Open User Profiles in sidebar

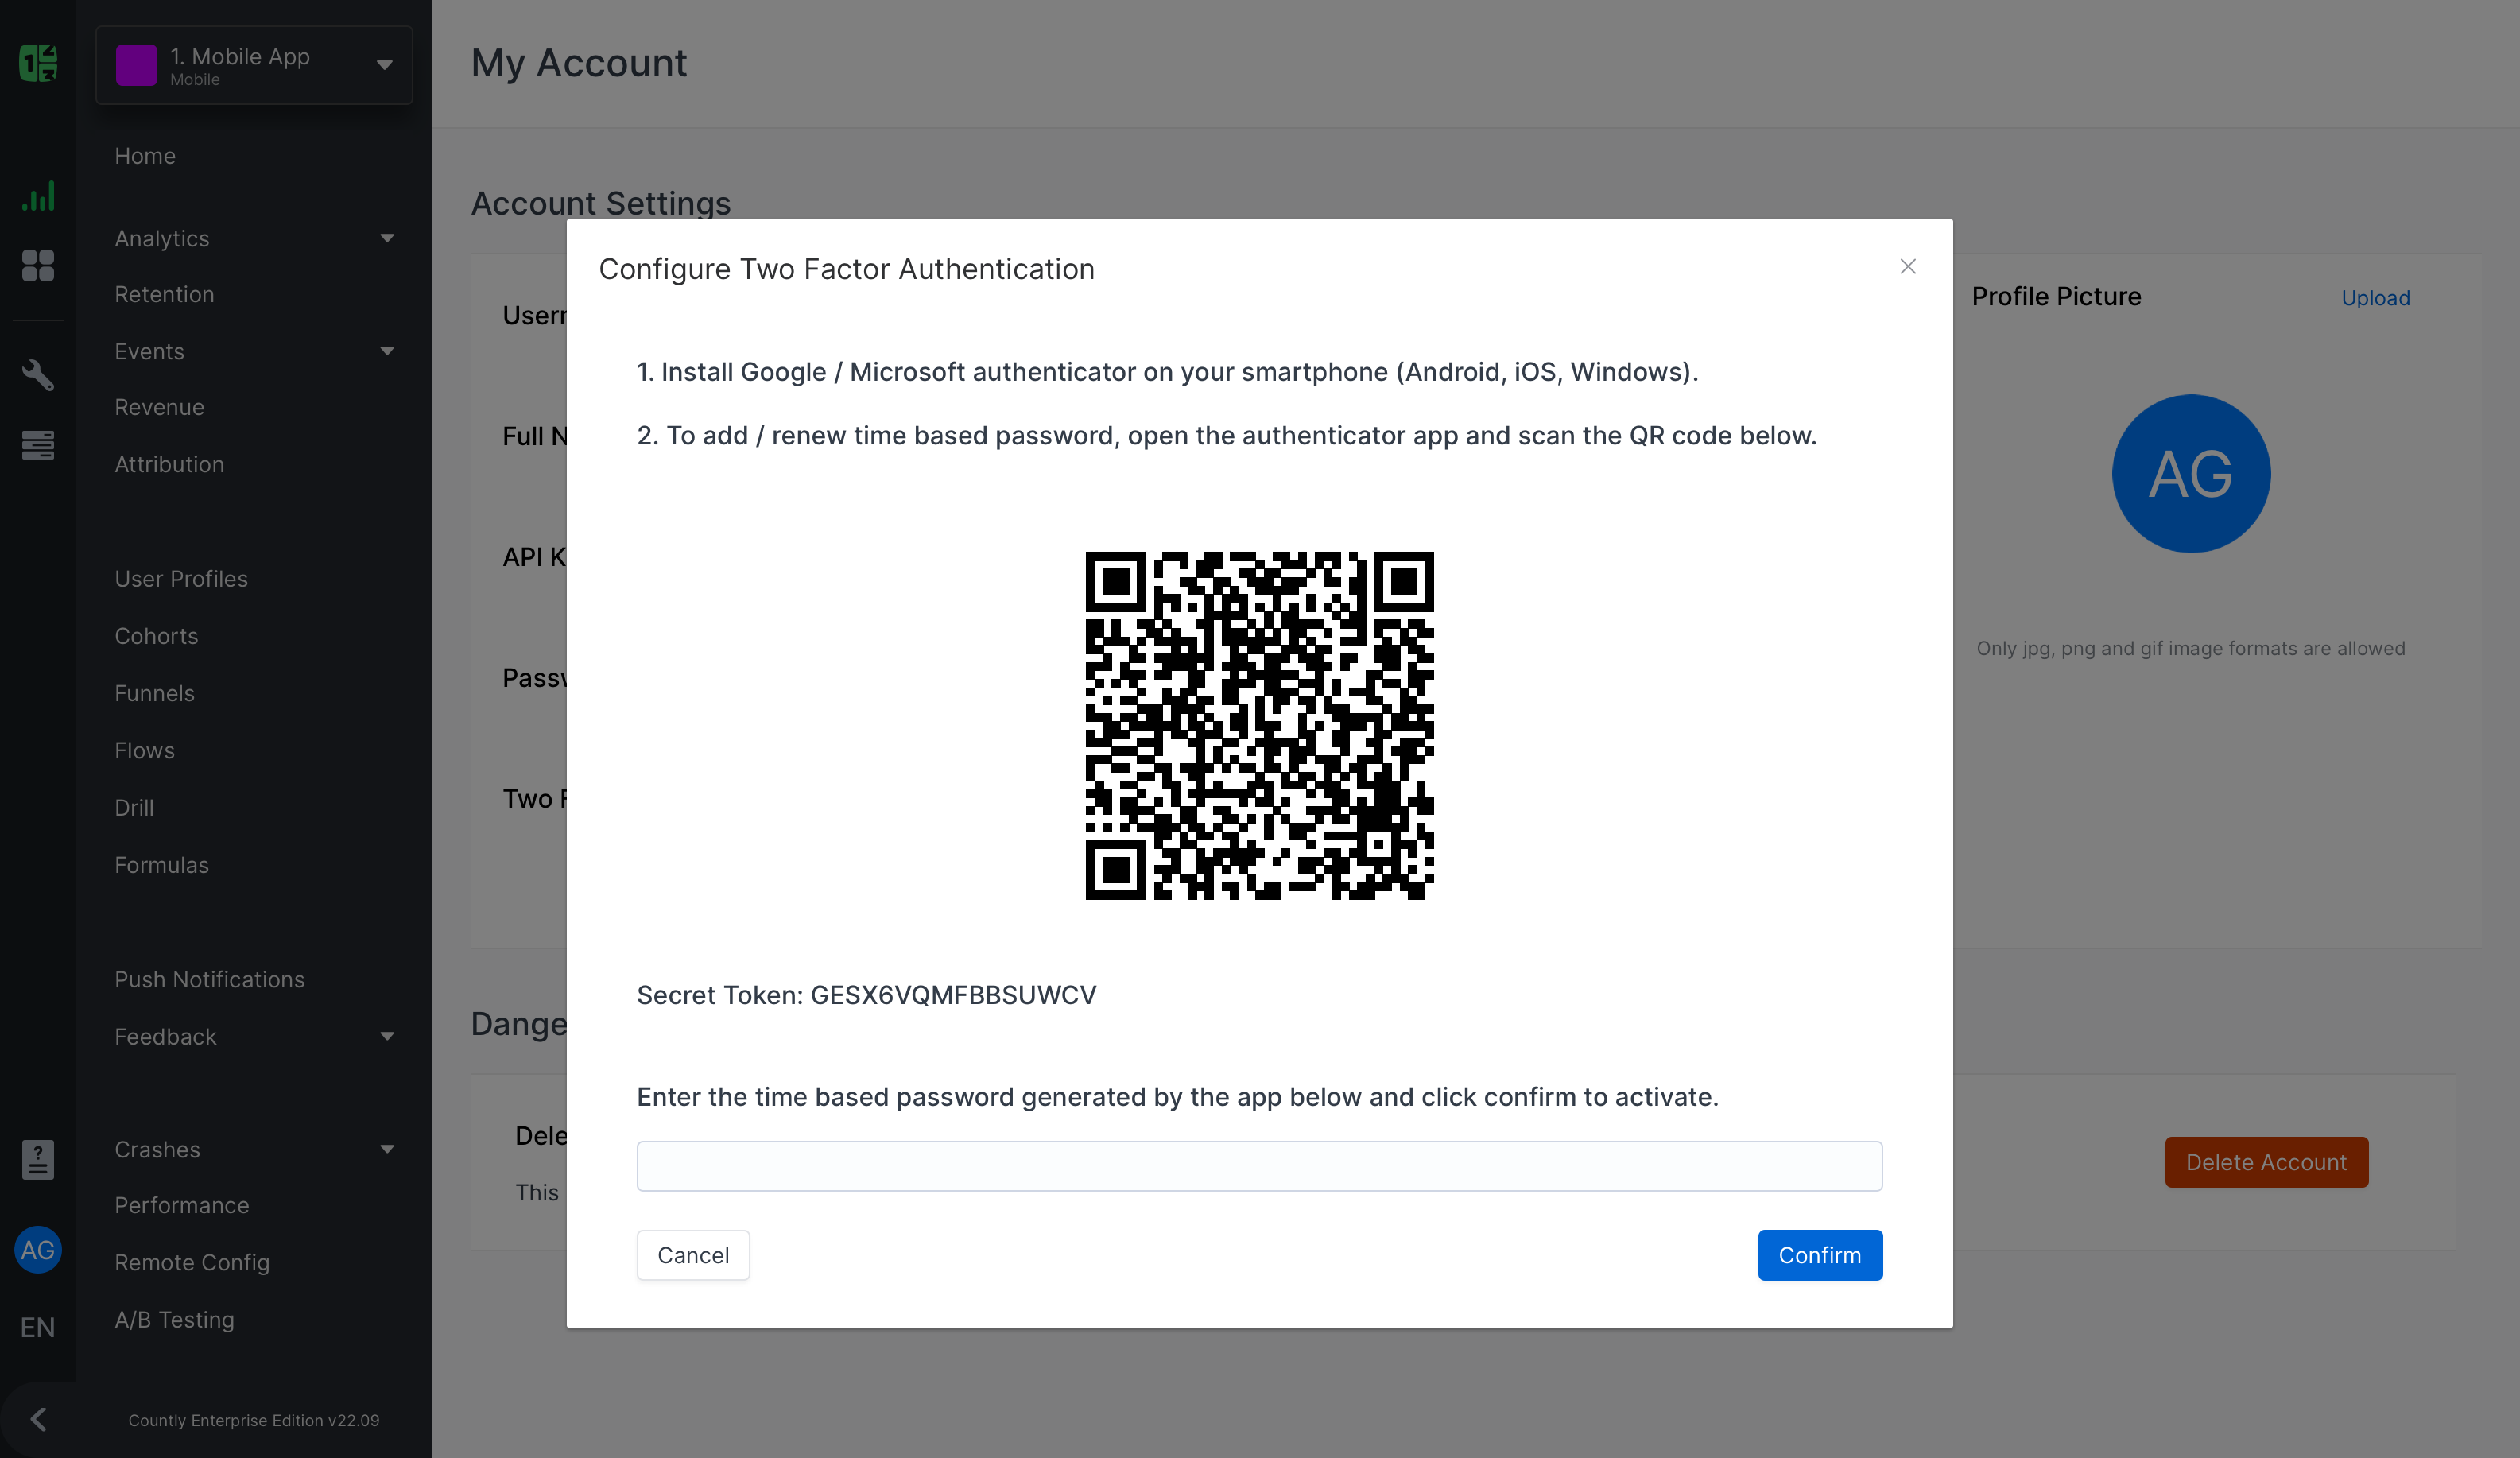click(181, 579)
